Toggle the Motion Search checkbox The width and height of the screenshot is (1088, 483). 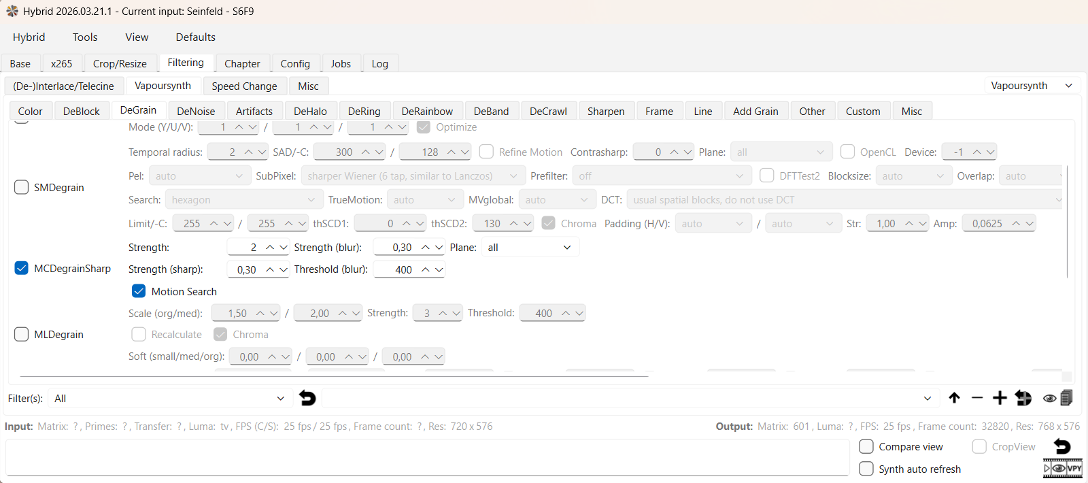139,291
